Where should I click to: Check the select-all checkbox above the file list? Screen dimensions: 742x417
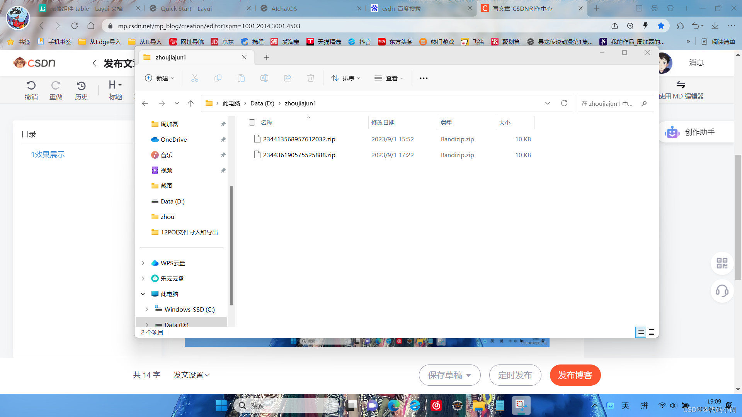[x=252, y=122]
